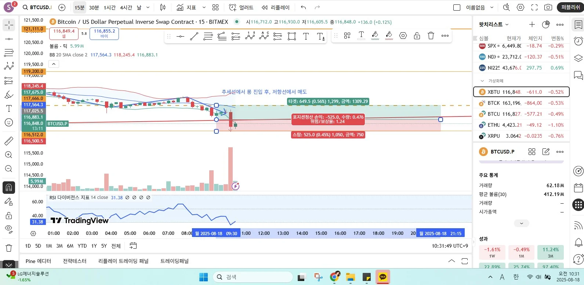
Task: Open the 전략테스터 tab
Action: pos(75,261)
